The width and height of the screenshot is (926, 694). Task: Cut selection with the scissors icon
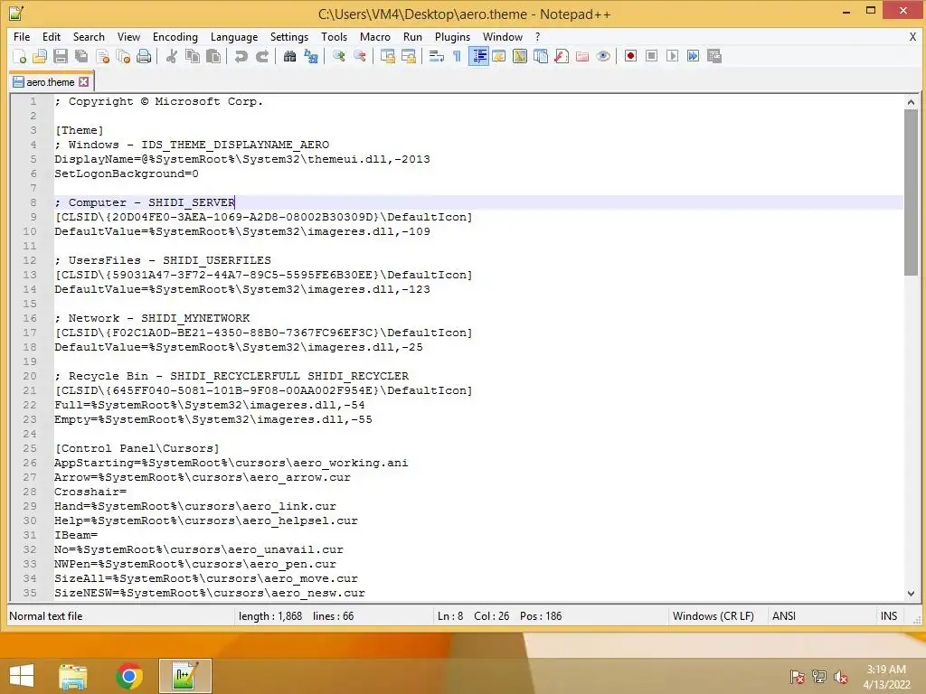coord(172,56)
